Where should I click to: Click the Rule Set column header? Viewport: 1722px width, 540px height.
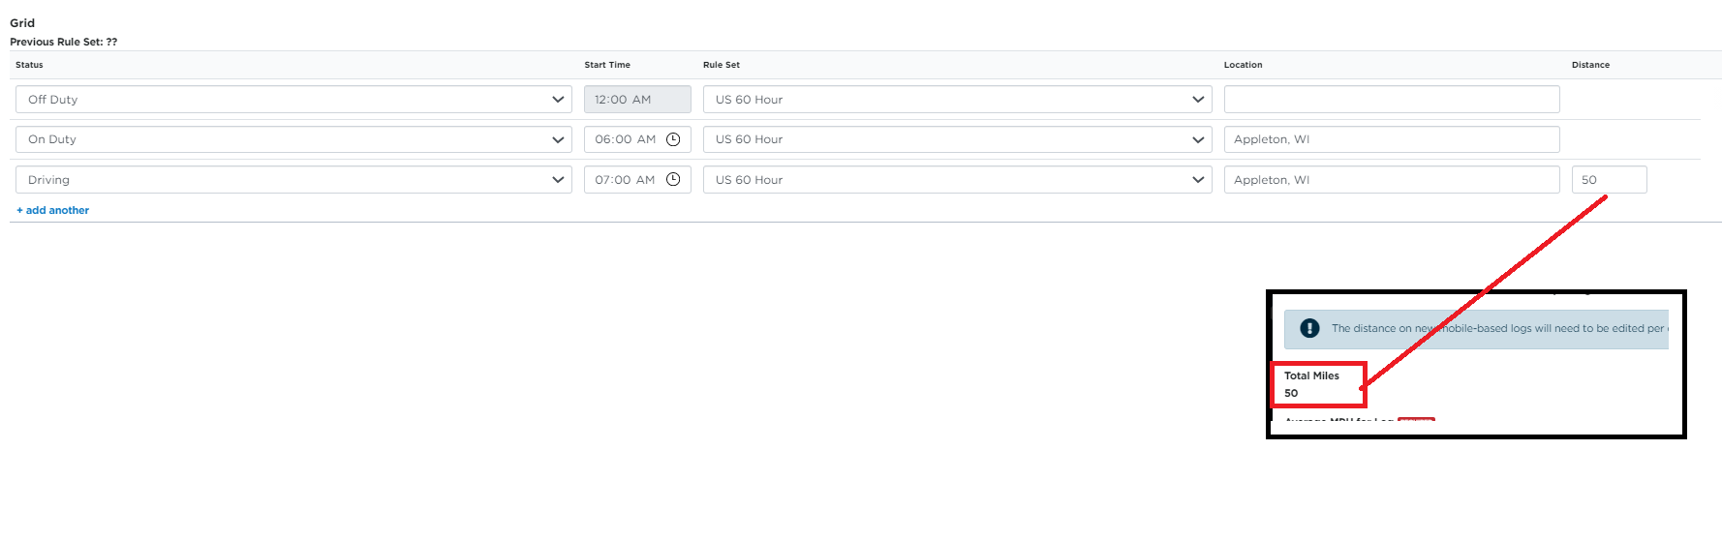[x=722, y=65]
